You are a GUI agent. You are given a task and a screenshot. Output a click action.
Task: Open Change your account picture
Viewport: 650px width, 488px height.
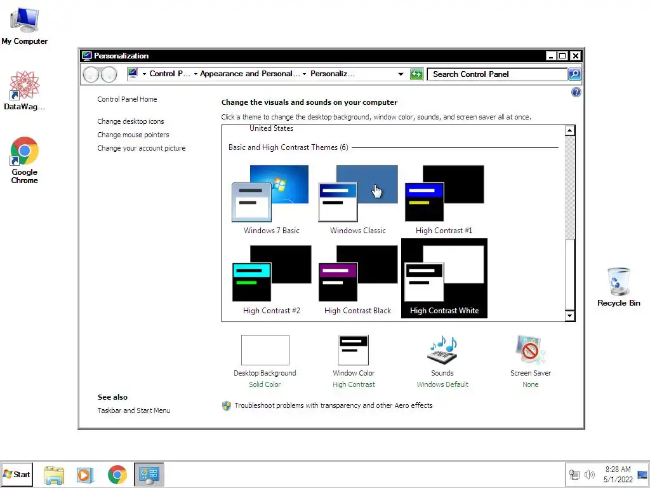[x=142, y=148]
